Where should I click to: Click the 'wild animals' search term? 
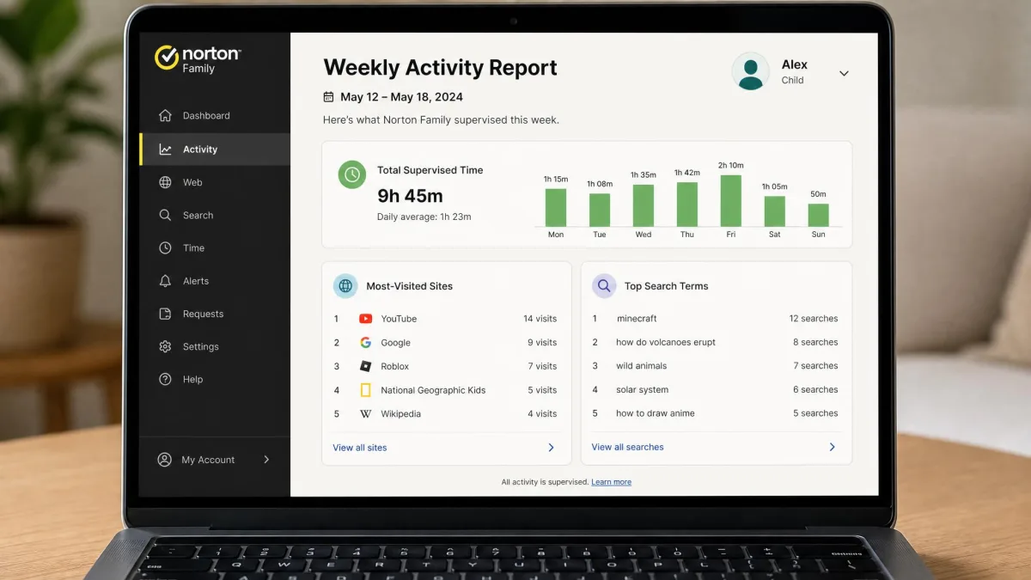[x=642, y=366]
